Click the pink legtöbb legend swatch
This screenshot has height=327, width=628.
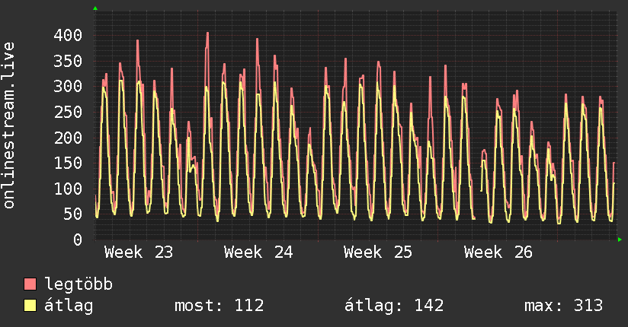(30, 284)
